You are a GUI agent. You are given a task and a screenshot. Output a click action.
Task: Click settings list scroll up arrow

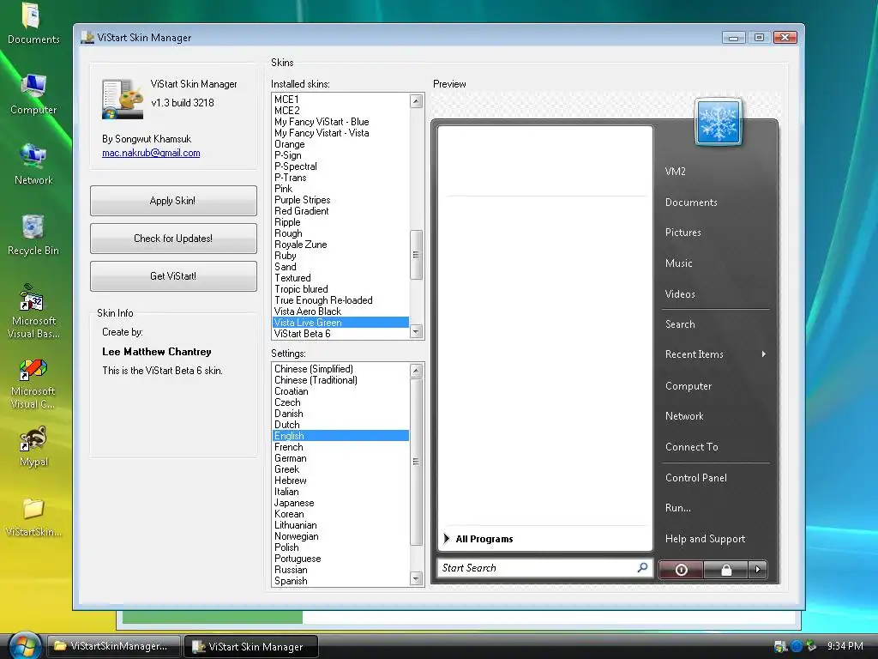[x=416, y=370]
